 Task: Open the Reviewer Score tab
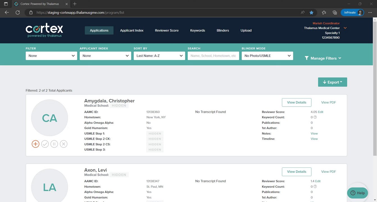[x=167, y=30]
